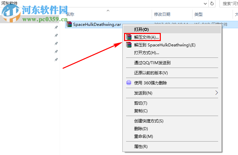Select the SpaceHulkDeathwing.rar file name

point(97,24)
